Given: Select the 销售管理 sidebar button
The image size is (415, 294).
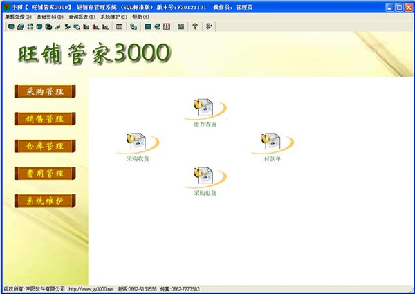Looking at the screenshot, I should pyautogui.click(x=45, y=119).
